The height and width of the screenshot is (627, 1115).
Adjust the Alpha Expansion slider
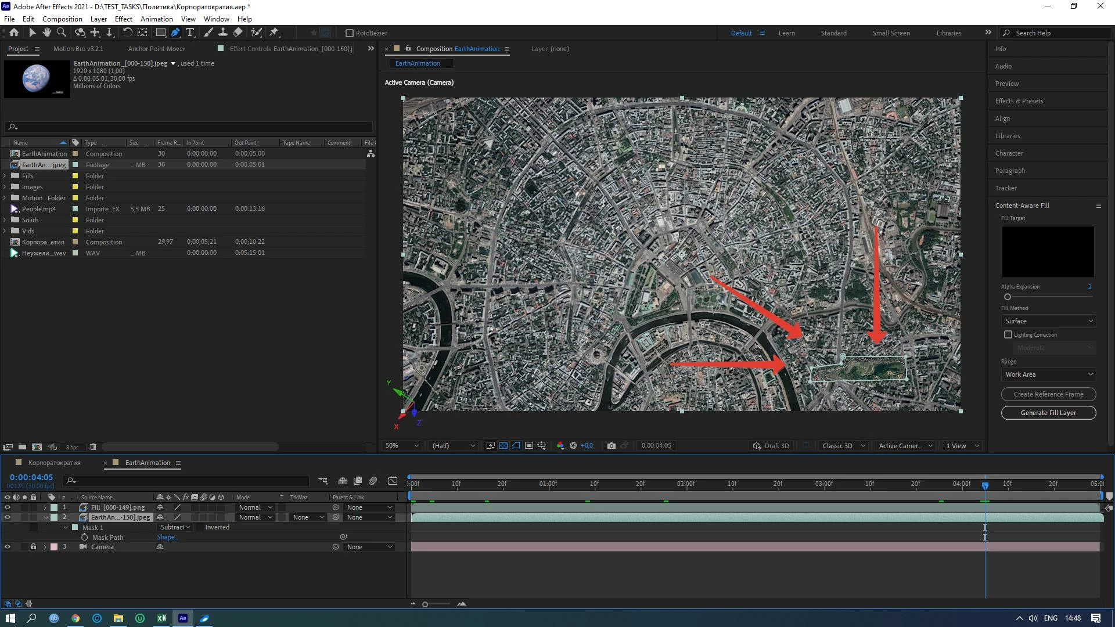point(1008,297)
